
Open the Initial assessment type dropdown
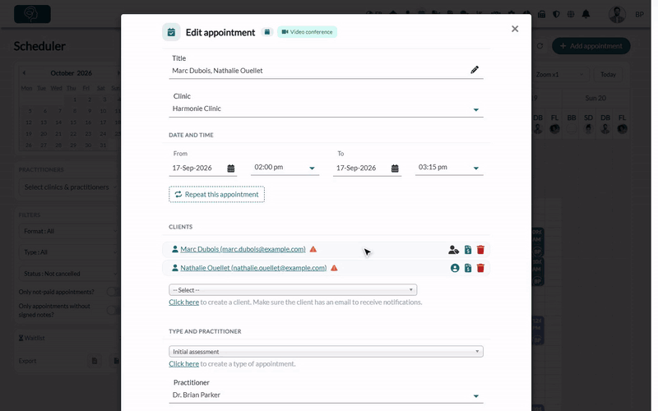(x=326, y=352)
